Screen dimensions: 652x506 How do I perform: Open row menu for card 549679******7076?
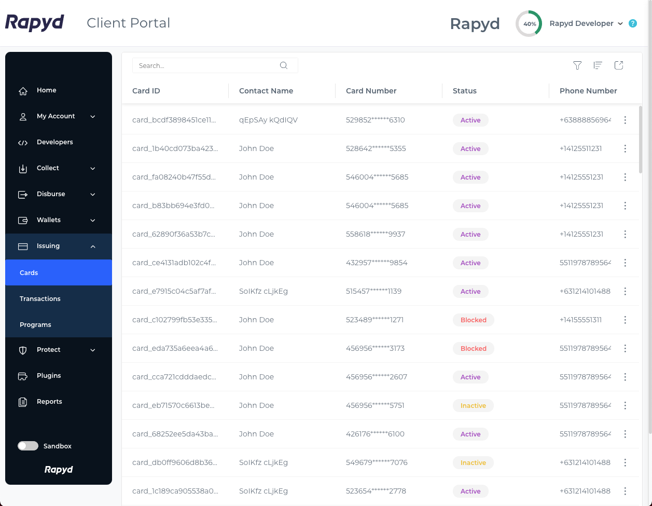(x=625, y=462)
